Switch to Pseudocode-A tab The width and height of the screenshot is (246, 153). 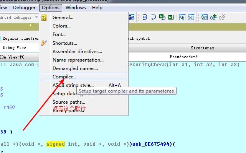pos(187,57)
